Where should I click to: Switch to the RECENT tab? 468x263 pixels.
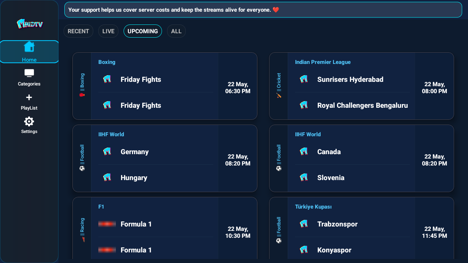[x=78, y=31]
